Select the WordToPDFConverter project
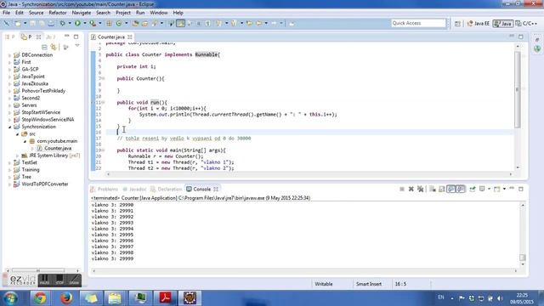Viewport: 544px width, 306px height. (x=41, y=184)
